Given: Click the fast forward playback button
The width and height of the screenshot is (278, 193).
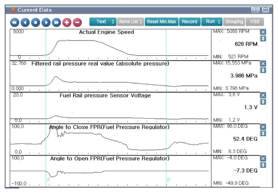Looking at the screenshot, I should [x=56, y=22].
